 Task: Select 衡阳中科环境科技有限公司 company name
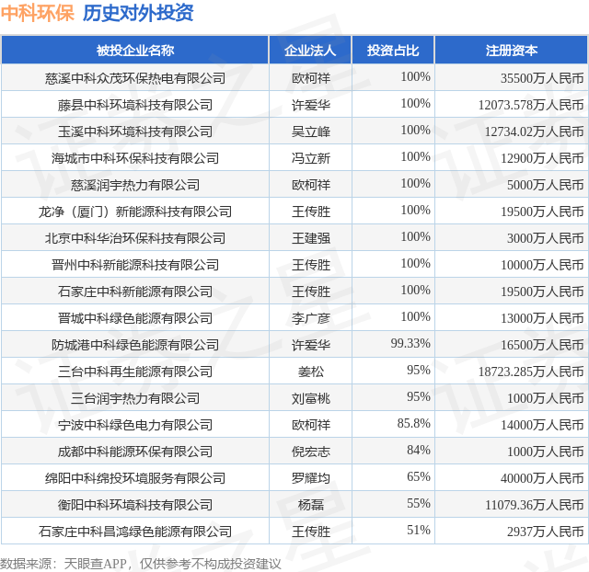pos(135,505)
